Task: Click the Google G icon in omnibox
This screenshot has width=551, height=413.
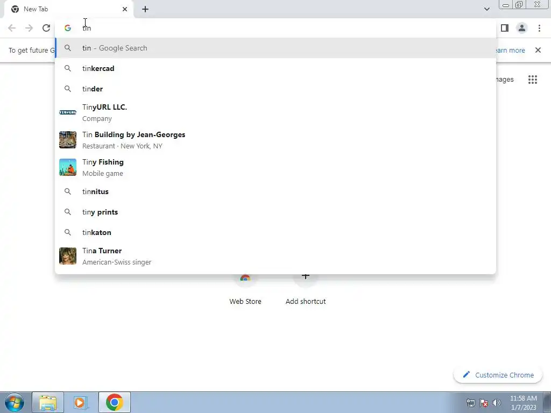Action: [x=68, y=28]
